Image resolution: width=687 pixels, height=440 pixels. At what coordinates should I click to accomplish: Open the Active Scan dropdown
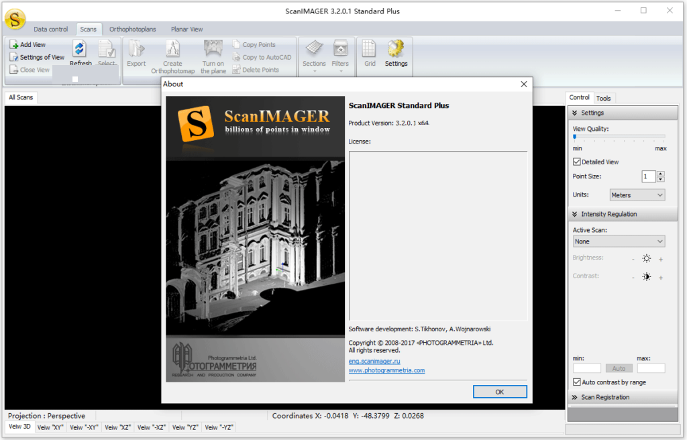619,241
